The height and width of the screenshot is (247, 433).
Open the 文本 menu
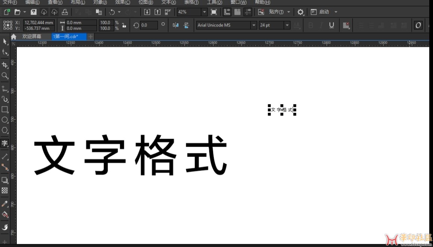pos(168,2)
